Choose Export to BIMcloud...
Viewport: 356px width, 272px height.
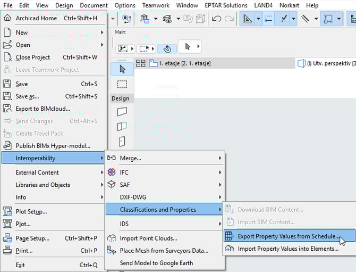[x=54, y=109]
